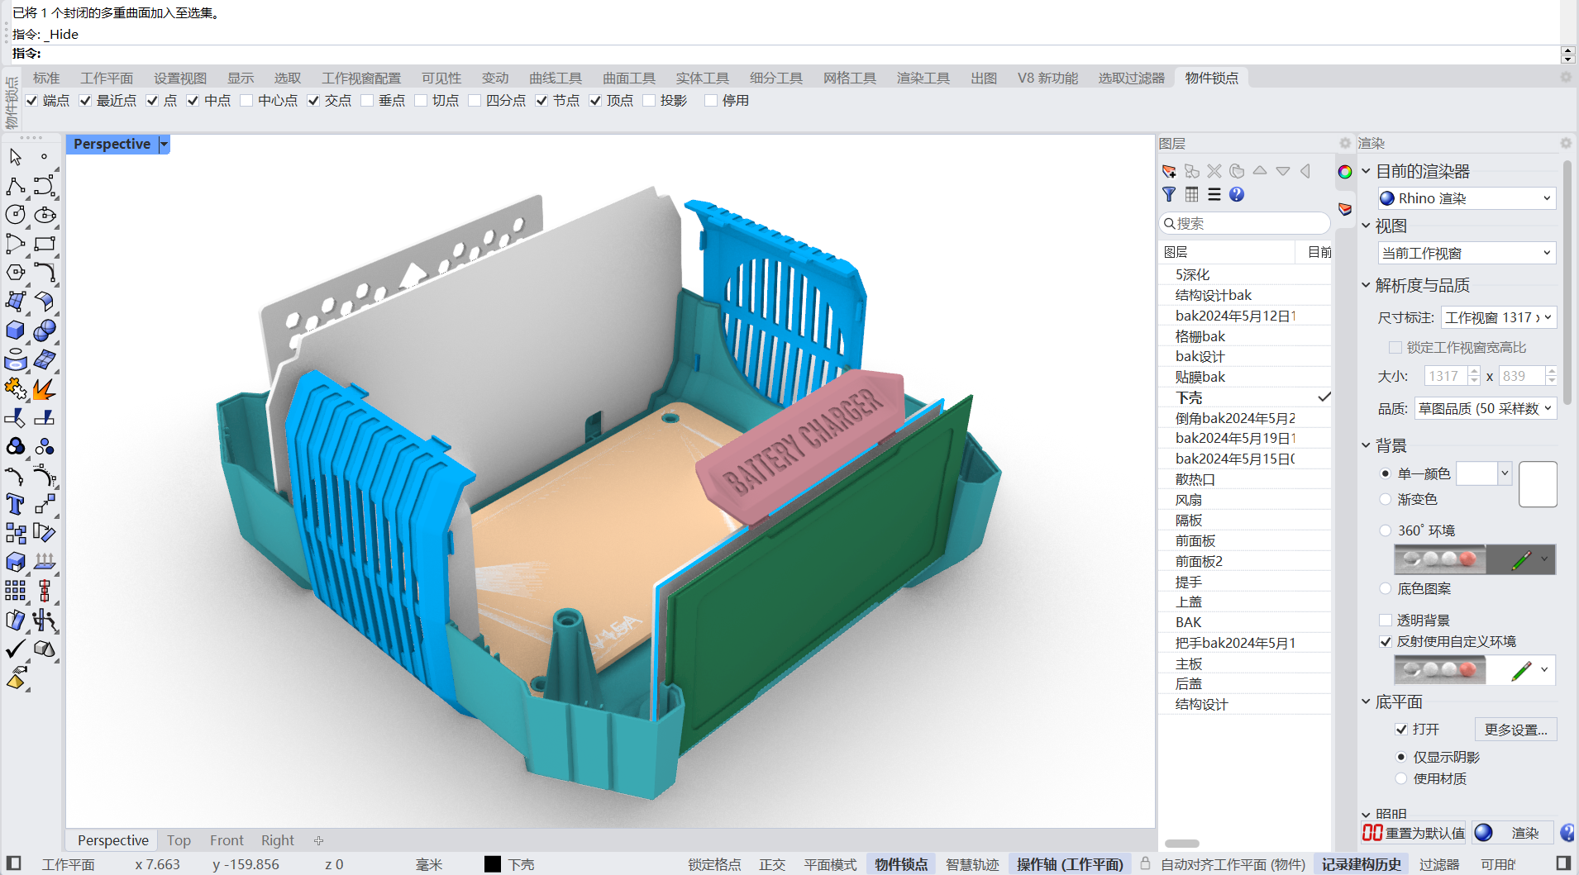The height and width of the screenshot is (875, 1579).
Task: Click the large white background color preview
Action: [x=1538, y=484]
